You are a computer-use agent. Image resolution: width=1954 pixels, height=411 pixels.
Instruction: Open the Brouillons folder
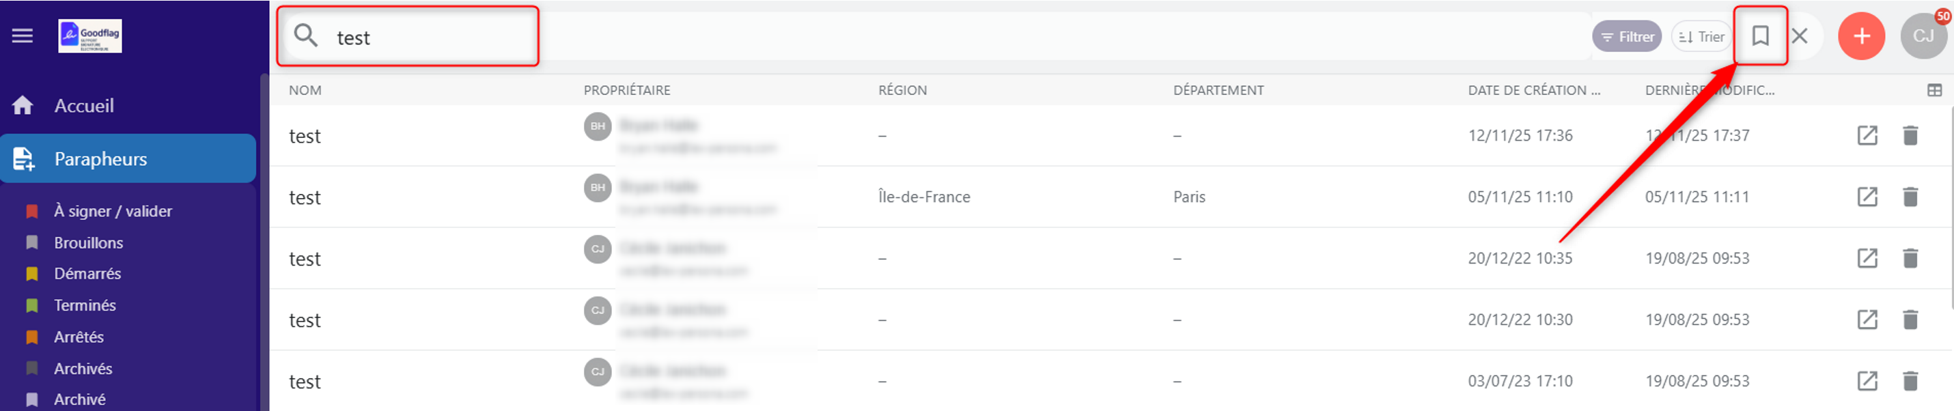(x=88, y=242)
